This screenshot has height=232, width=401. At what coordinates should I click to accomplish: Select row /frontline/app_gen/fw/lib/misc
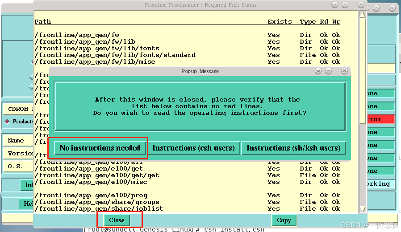point(187,62)
